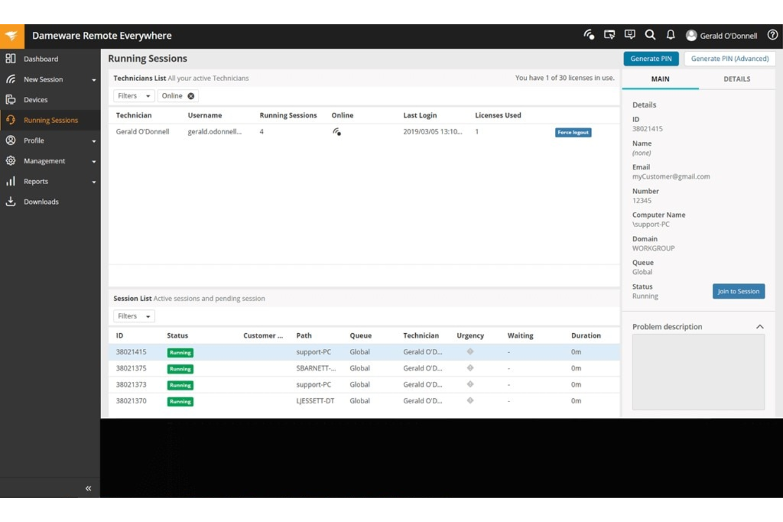Click the Profile sidebar icon
The height and width of the screenshot is (522, 783).
11,140
